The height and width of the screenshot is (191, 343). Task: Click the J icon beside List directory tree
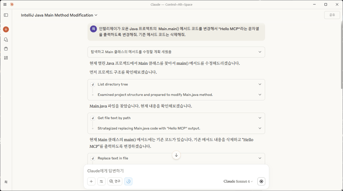tap(93, 84)
